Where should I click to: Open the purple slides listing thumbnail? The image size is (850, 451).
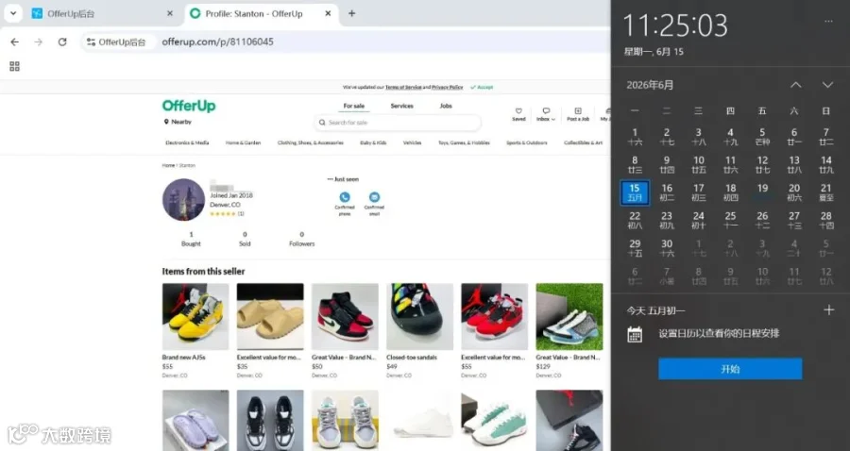coord(195,421)
